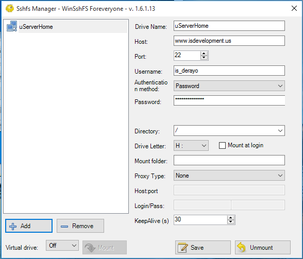Image resolution: width=303 pixels, height=259 pixels.
Task: Open the Proxy Type dropdown set to None
Action: tap(229, 176)
